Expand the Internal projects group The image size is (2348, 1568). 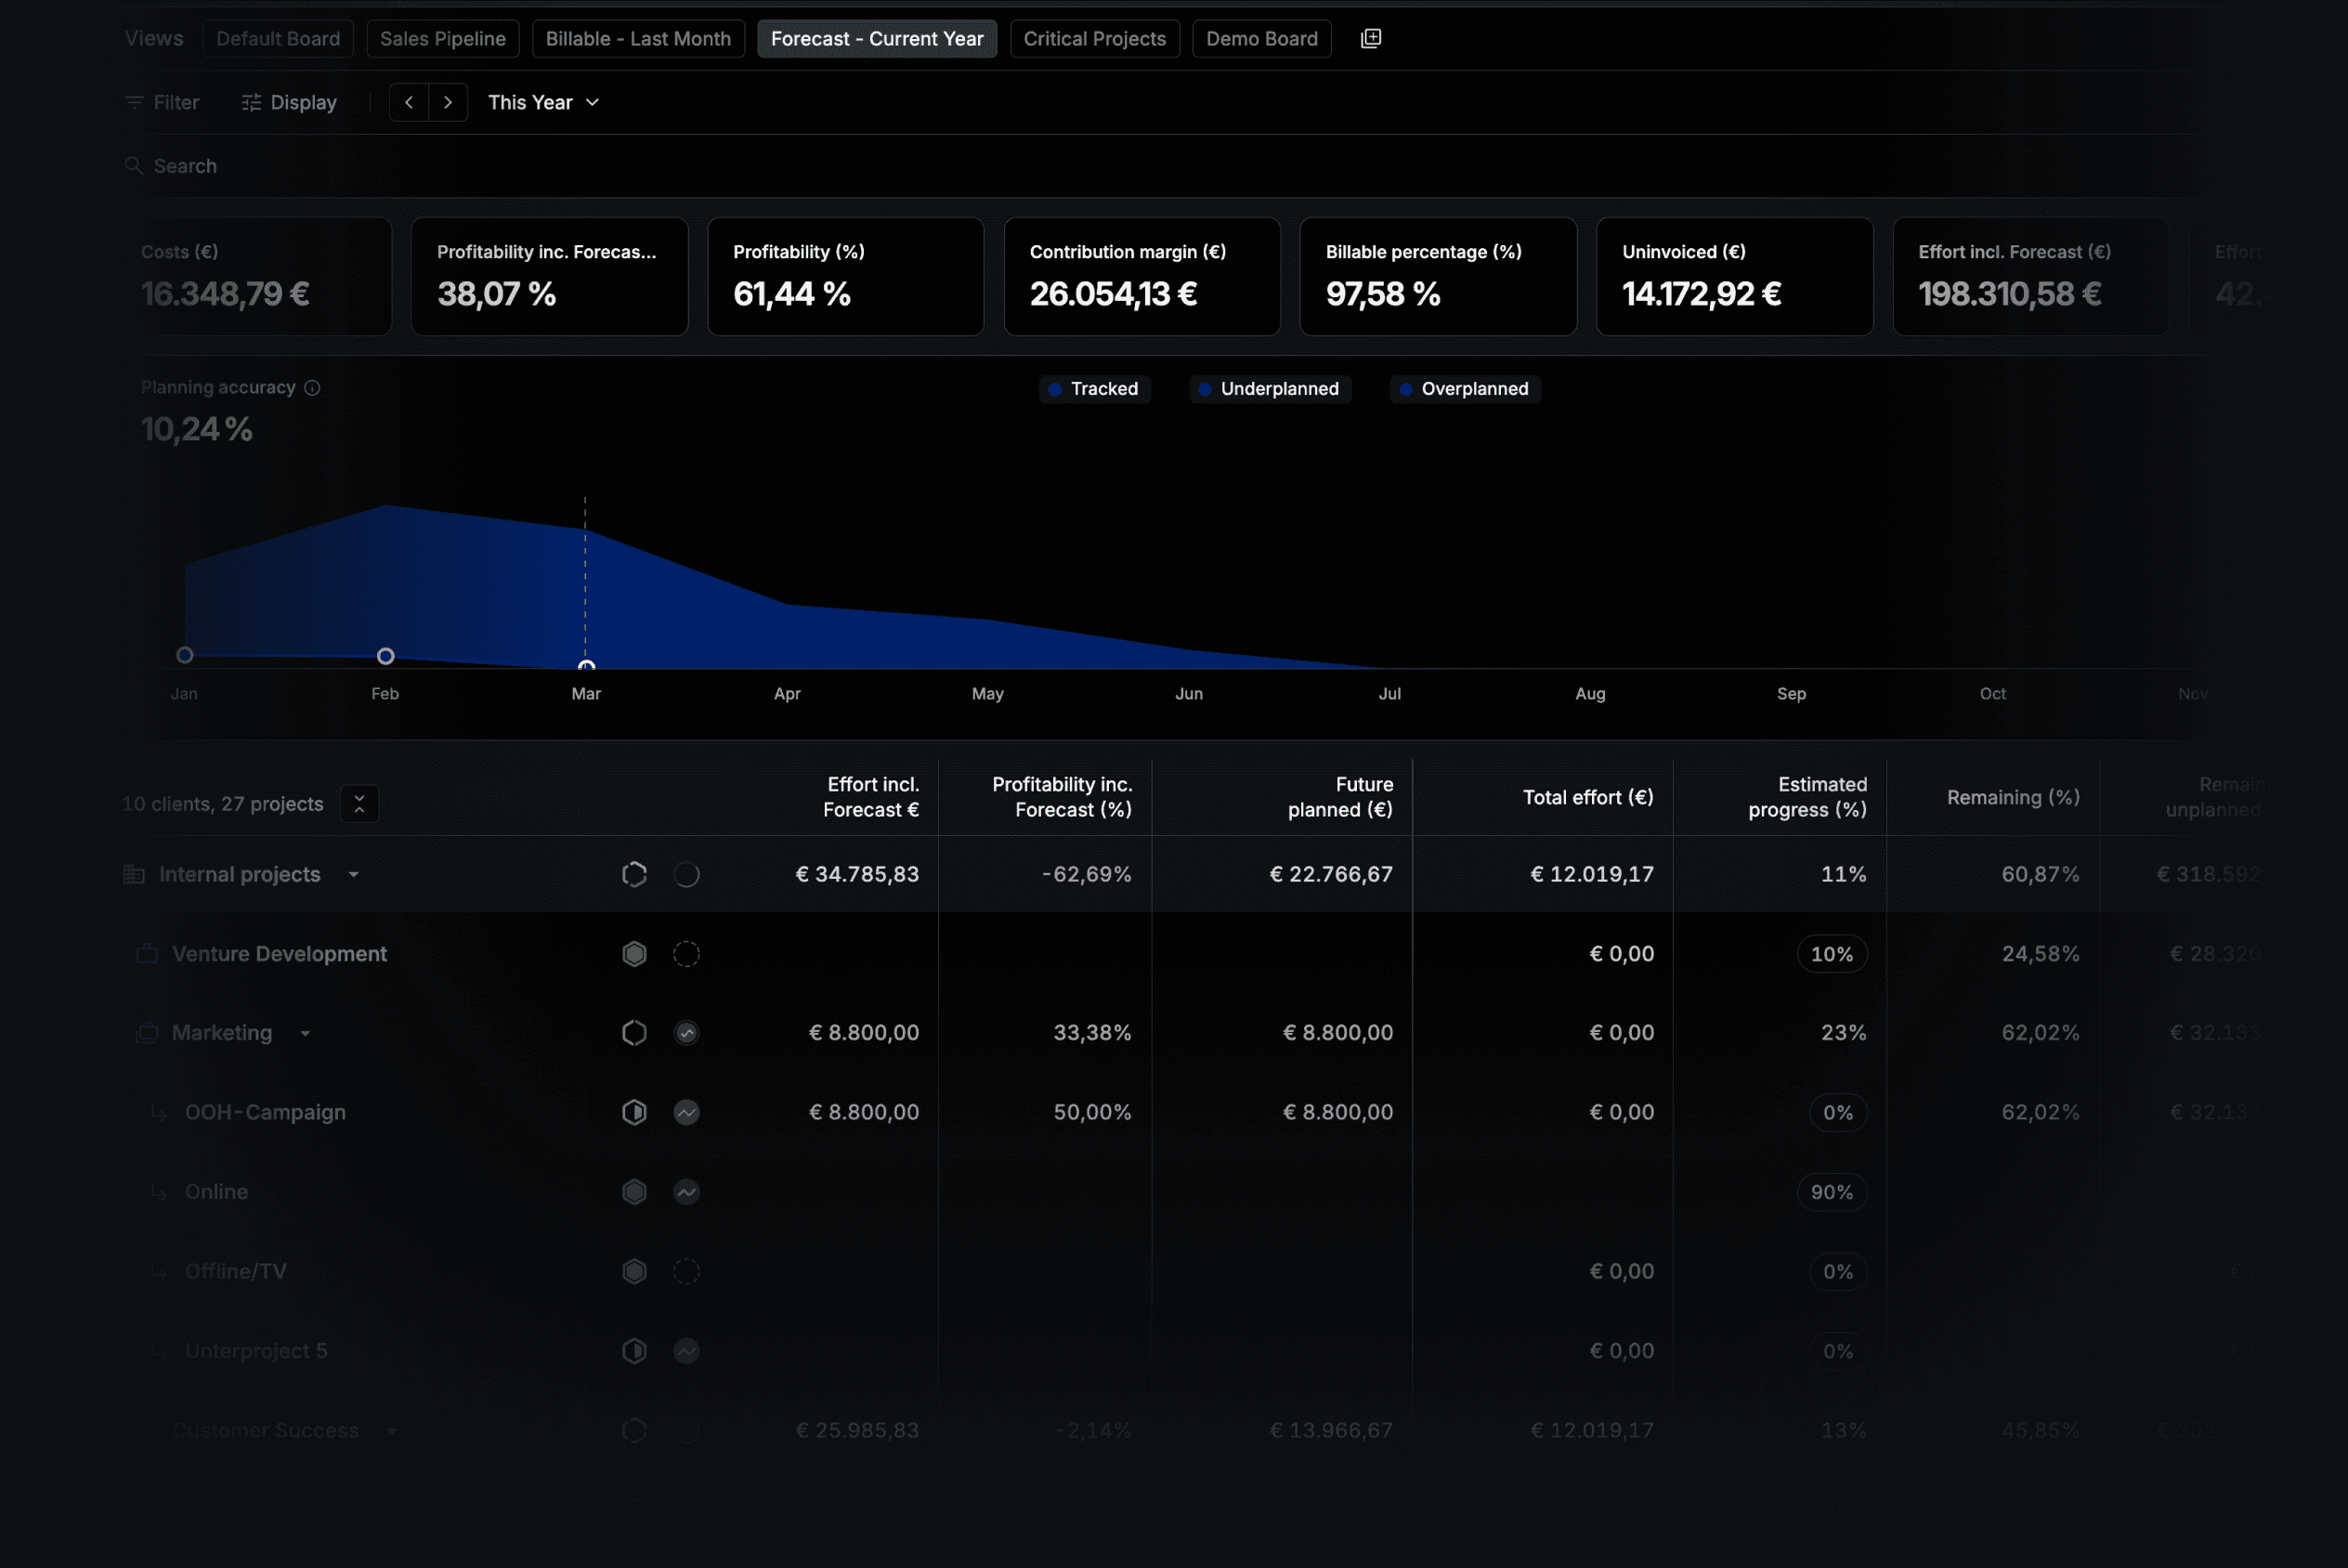click(x=353, y=873)
